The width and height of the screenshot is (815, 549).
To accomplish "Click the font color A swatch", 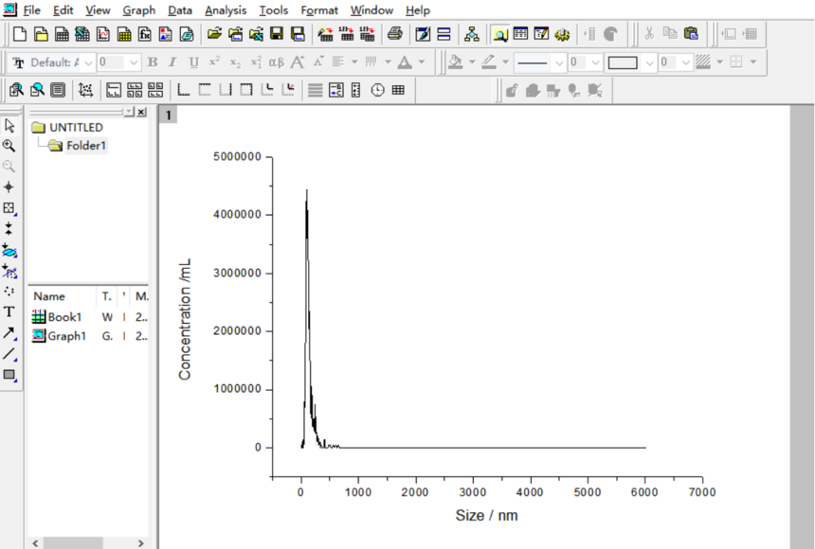I will (x=405, y=62).
